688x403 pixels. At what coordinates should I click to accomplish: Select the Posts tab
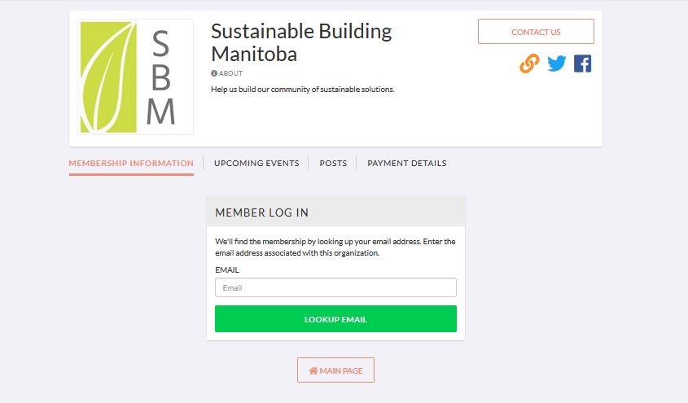point(333,163)
